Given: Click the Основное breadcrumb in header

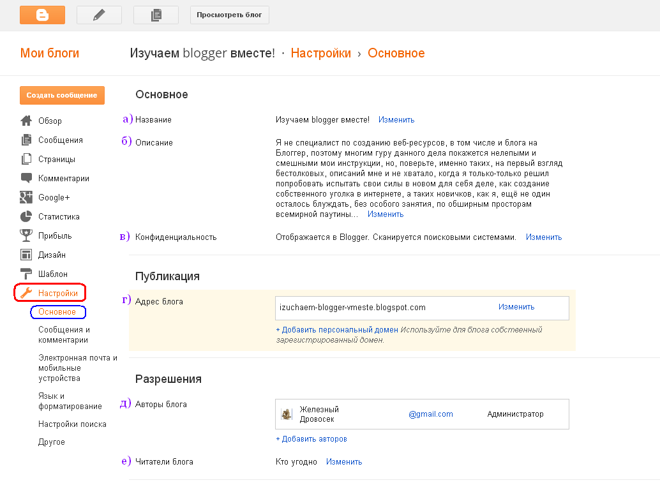Looking at the screenshot, I should pyautogui.click(x=396, y=53).
